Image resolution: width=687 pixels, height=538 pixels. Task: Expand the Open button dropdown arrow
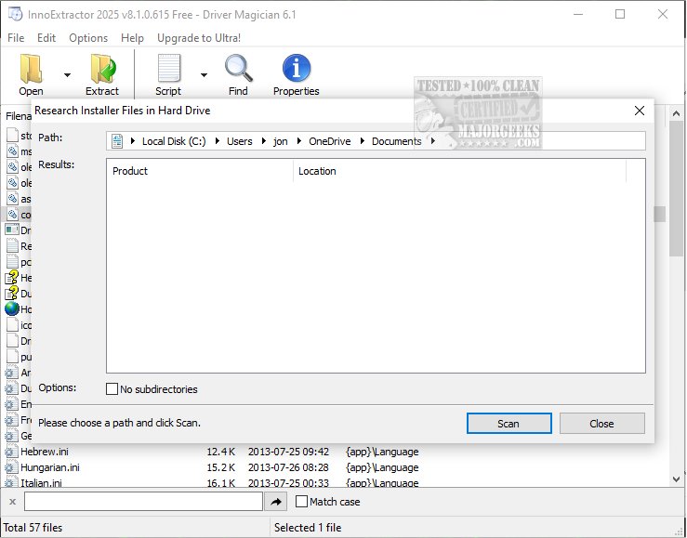pos(67,75)
